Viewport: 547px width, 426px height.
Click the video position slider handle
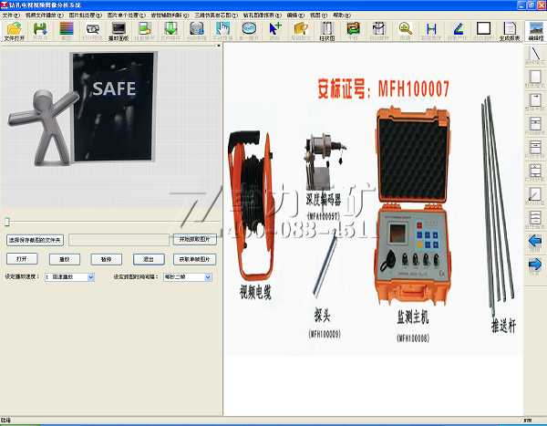pyautogui.click(x=7, y=222)
